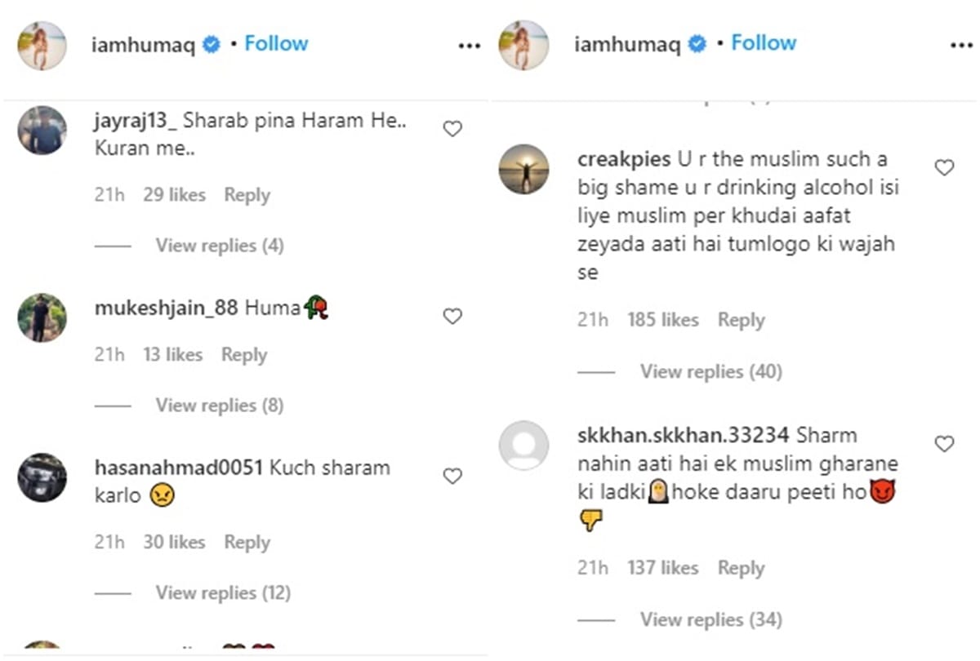Show View replies (12) under hasanahmad0051
This screenshot has width=980, height=661.
pos(223,592)
